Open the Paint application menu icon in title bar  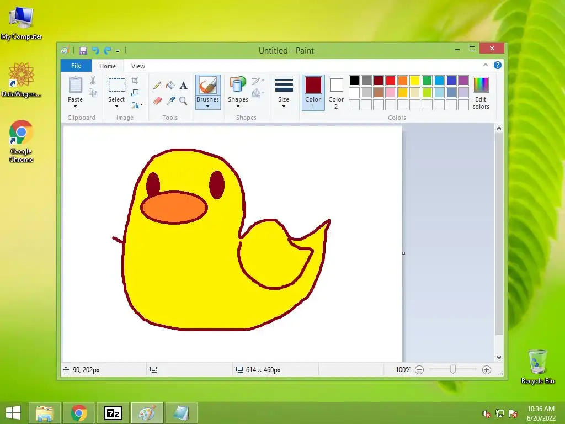click(x=65, y=50)
